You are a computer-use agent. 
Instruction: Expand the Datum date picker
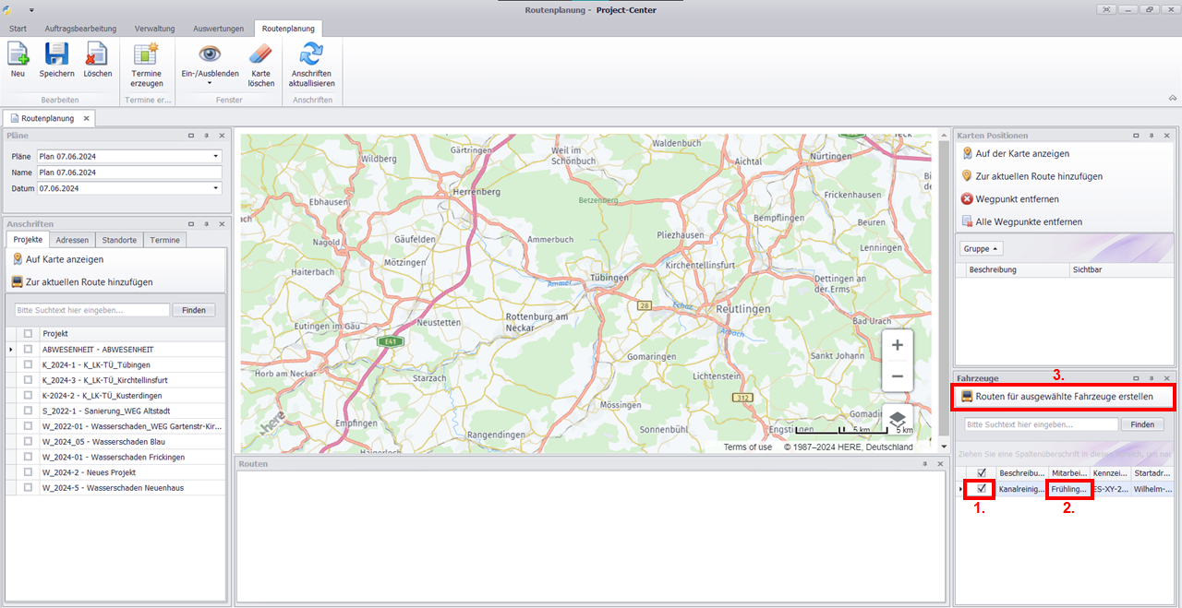(216, 188)
